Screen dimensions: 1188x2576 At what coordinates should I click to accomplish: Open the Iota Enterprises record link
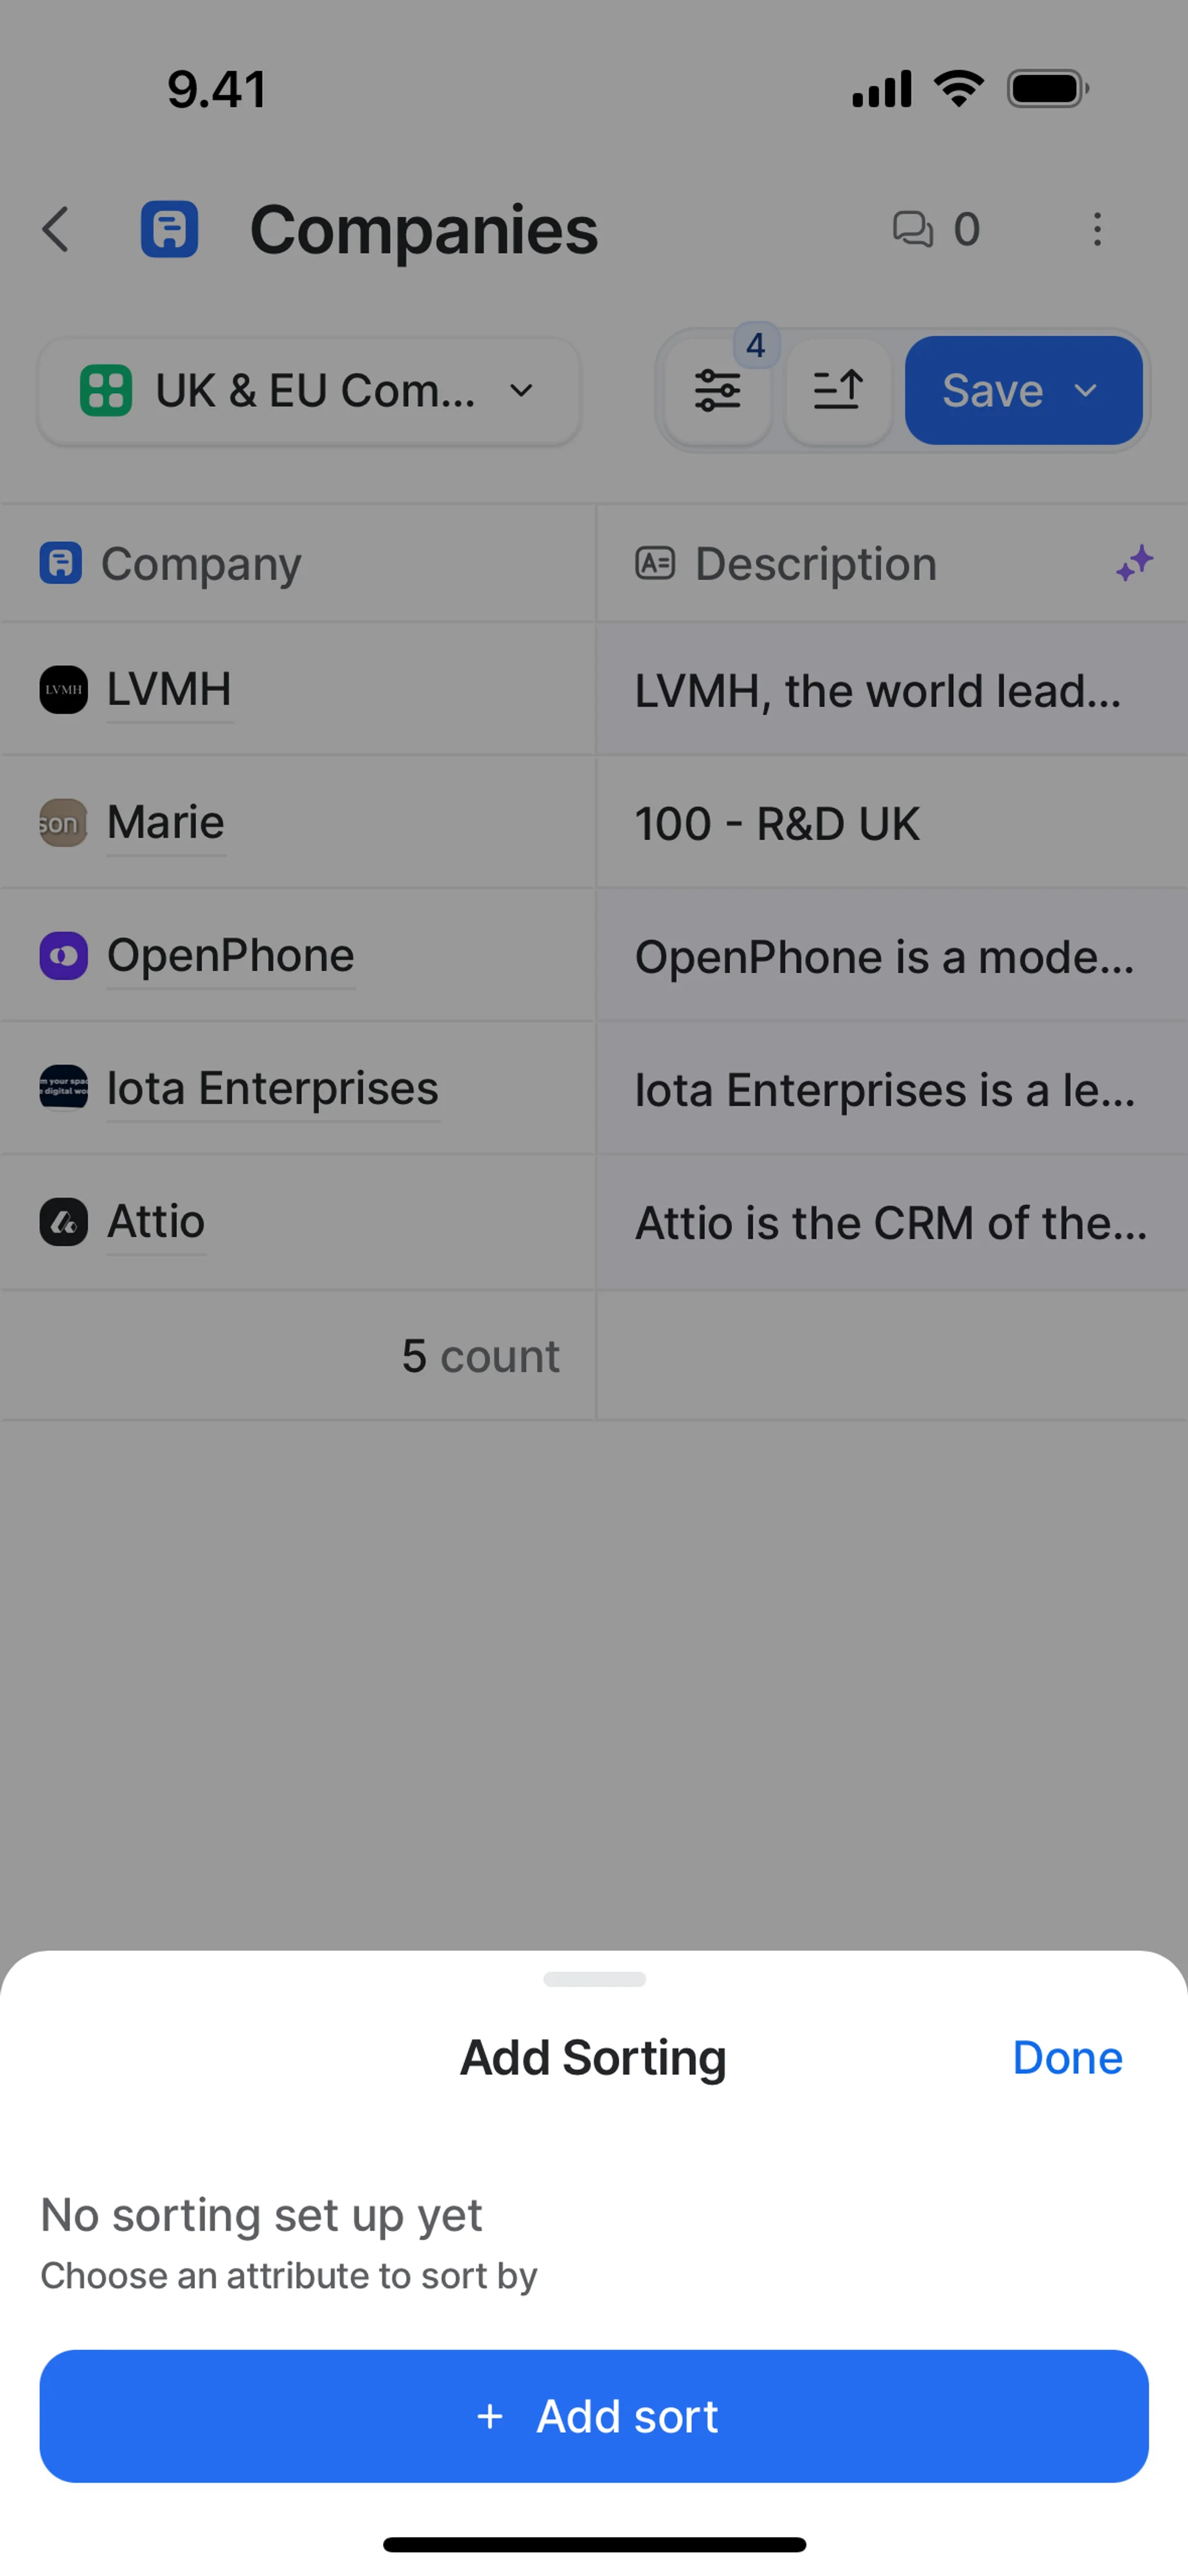click(x=272, y=1088)
